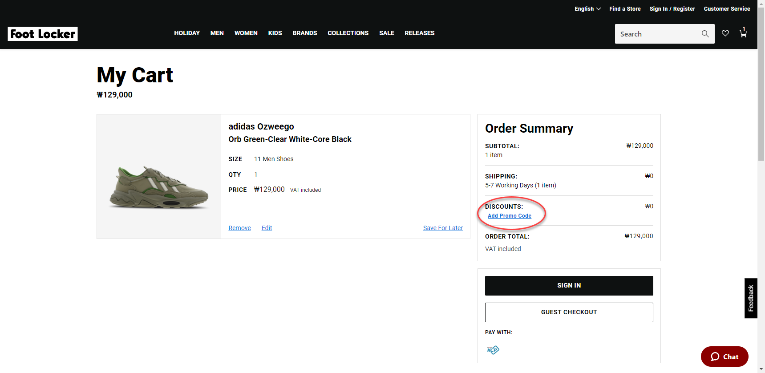The width and height of the screenshot is (765, 373).
Task: Expand the English language dropdown
Action: pos(587,9)
